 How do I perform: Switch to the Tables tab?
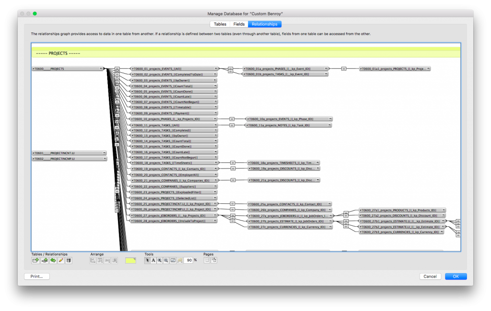[220, 24]
